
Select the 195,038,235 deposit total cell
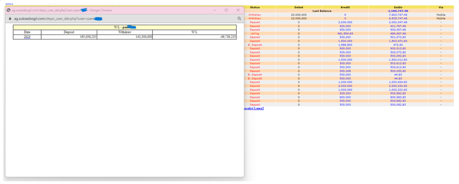[x=69, y=37]
